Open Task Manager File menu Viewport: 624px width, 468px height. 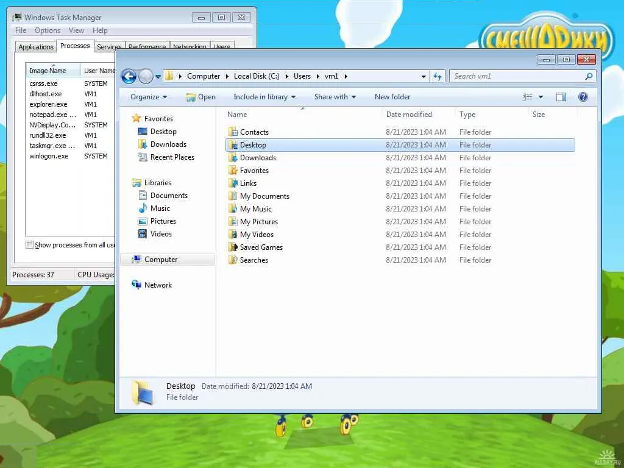click(21, 30)
